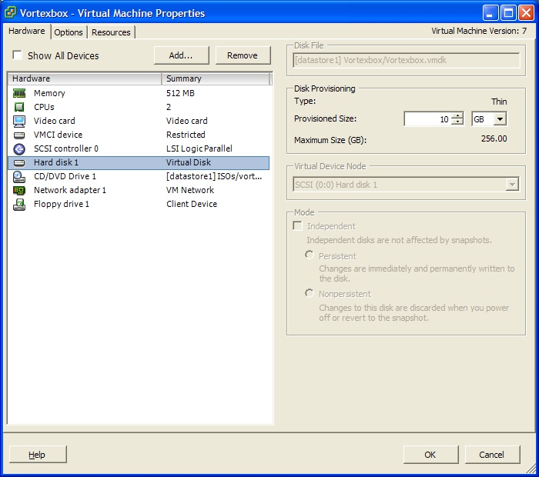539x477 pixels.
Task: Click the Provisioned Size input field
Action: click(x=428, y=119)
